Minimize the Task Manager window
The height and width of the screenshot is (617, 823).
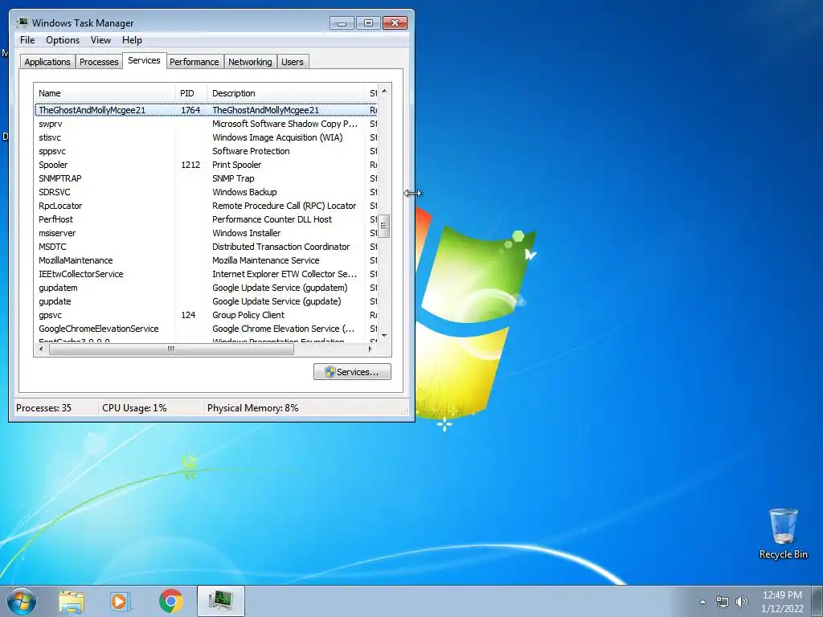pos(342,23)
